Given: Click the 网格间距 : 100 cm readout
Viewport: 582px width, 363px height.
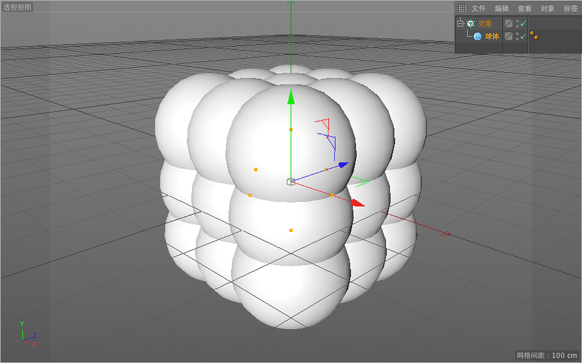Looking at the screenshot, I should (x=547, y=355).
